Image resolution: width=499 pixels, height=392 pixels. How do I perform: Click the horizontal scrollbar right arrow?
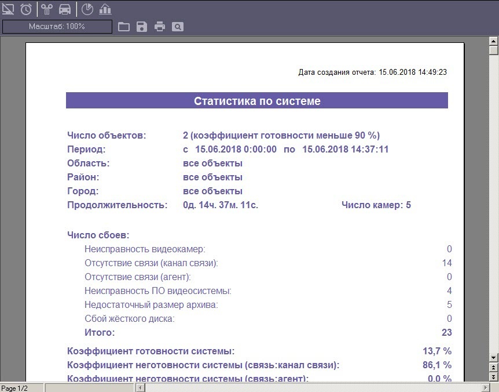485,387
